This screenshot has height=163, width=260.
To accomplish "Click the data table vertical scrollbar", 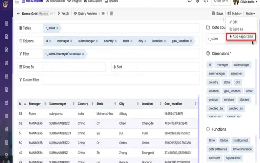I will (199, 129).
